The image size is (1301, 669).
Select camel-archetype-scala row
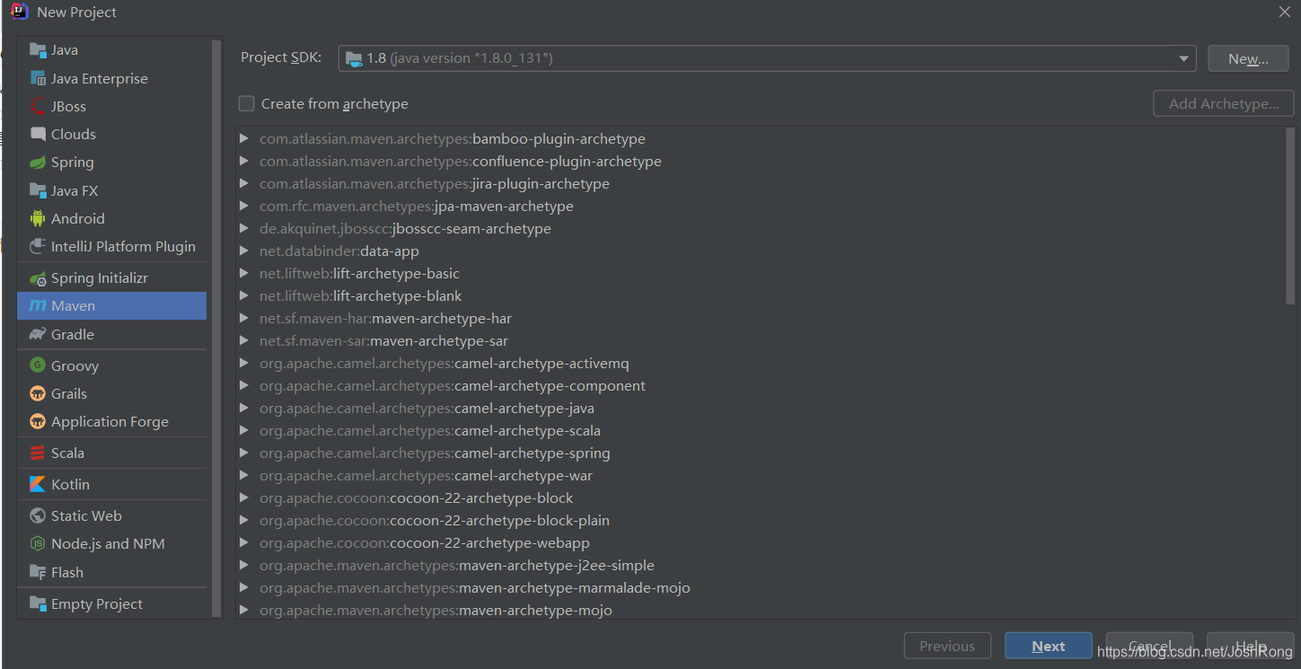click(x=761, y=430)
